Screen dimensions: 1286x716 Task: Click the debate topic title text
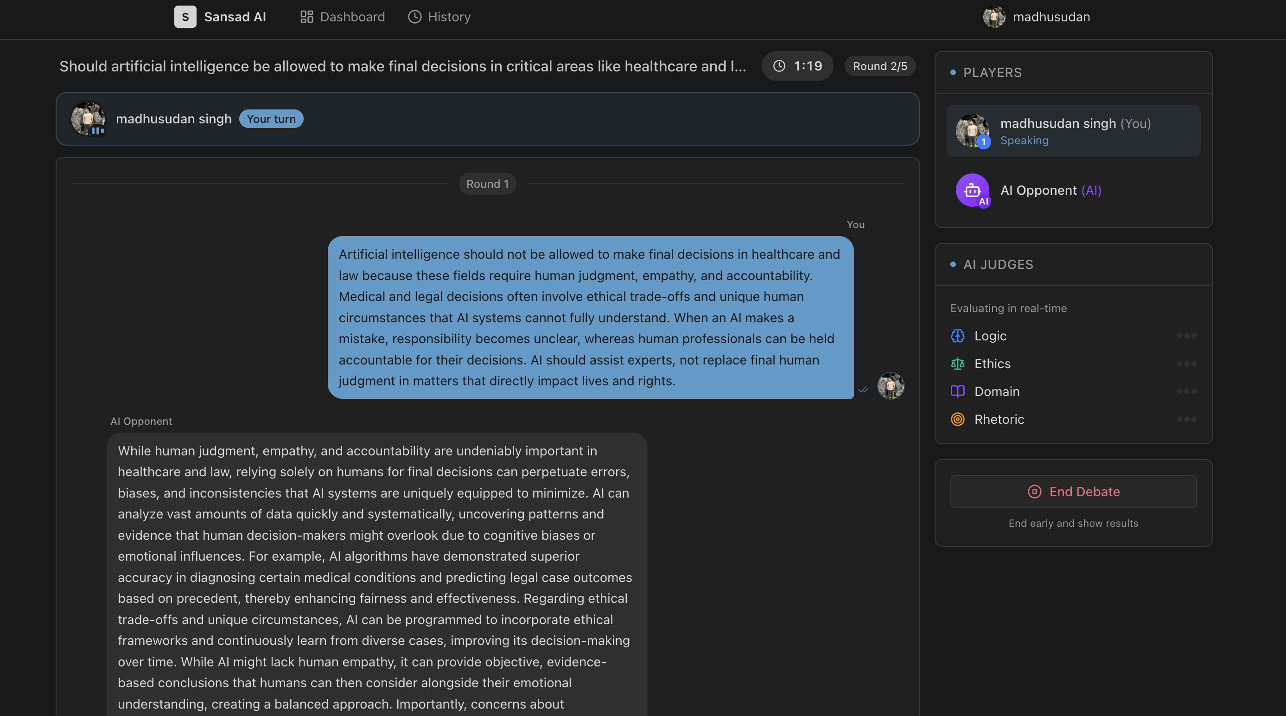pyautogui.click(x=402, y=66)
